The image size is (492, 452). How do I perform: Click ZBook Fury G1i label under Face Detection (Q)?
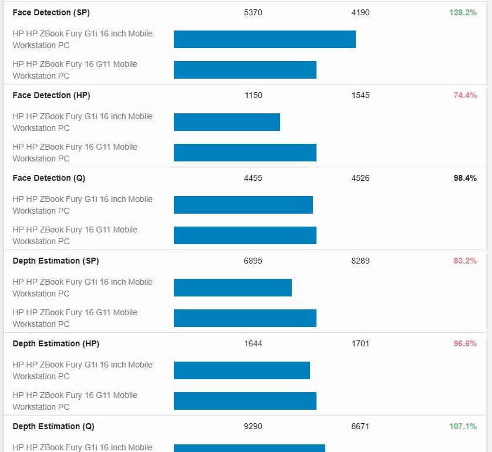[x=82, y=205]
